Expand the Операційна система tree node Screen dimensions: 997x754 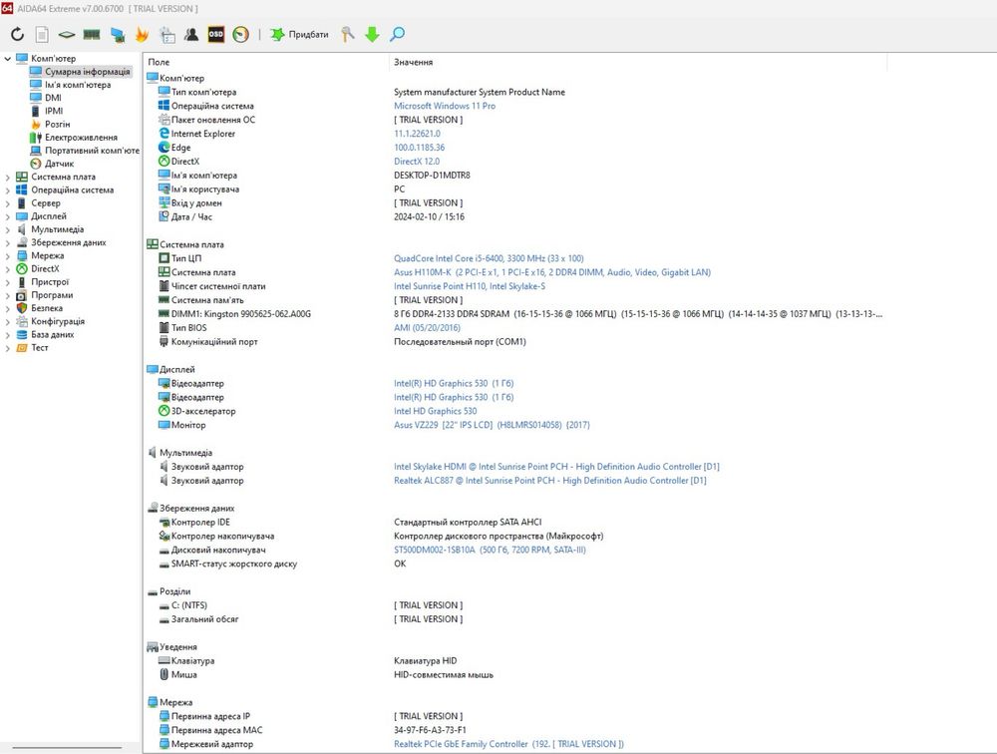pyautogui.click(x=8, y=190)
